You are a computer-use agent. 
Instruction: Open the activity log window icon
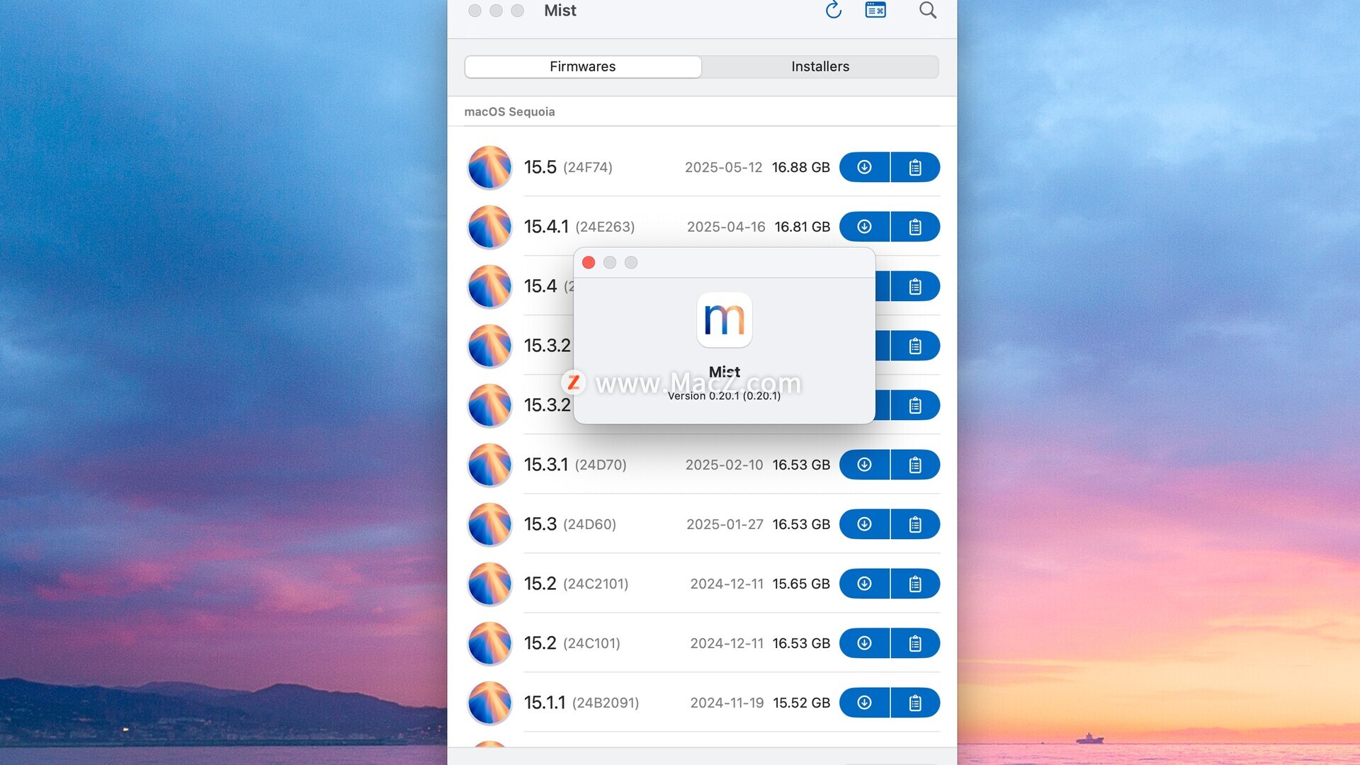tap(875, 10)
